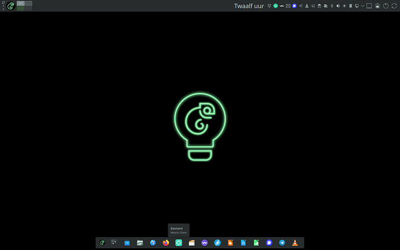This screenshot has width=400, height=250.
Task: Click the 'Twaalf uur' fuzzy clock
Action: (249, 6)
